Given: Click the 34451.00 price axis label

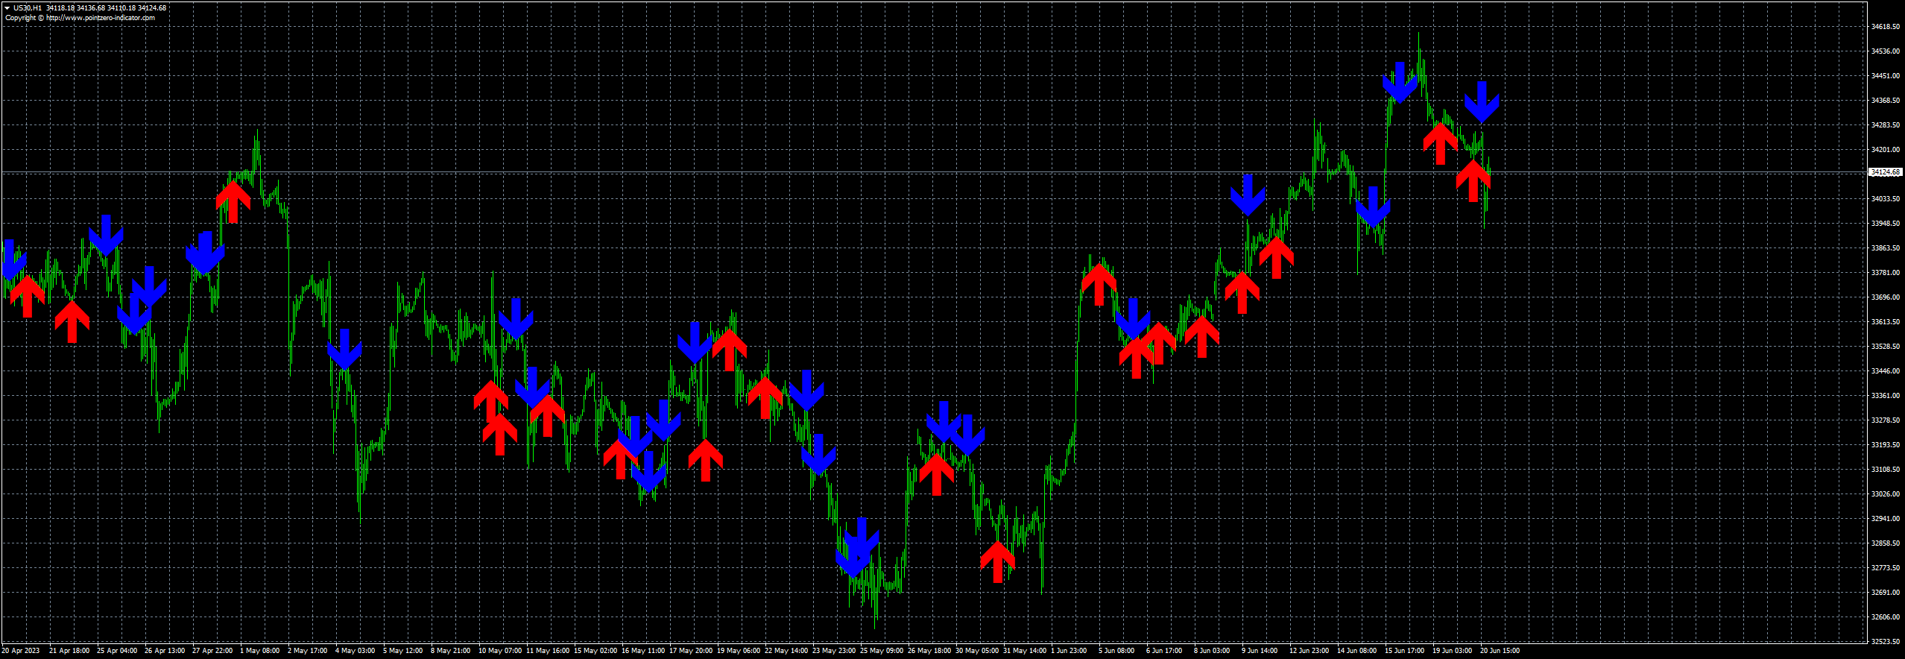Looking at the screenshot, I should [x=1886, y=76].
